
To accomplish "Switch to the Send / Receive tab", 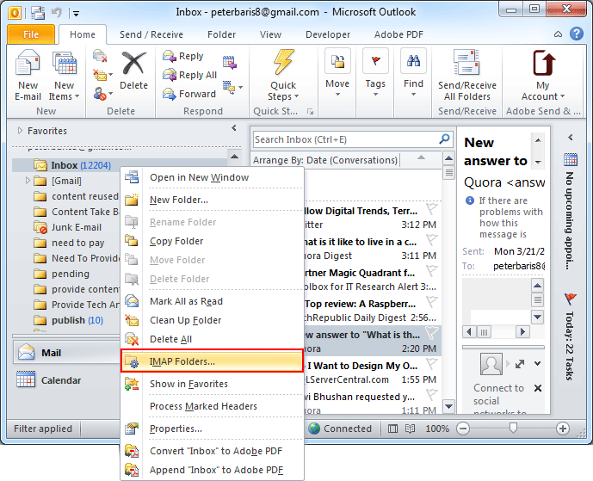I will [x=151, y=34].
